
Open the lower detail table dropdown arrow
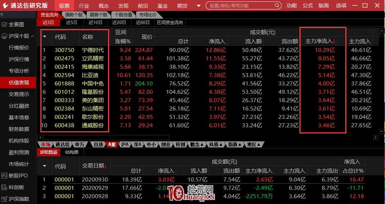(x=45, y=166)
